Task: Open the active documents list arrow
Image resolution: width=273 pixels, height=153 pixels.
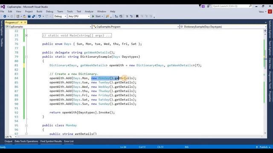Action: [x=265, y=23]
